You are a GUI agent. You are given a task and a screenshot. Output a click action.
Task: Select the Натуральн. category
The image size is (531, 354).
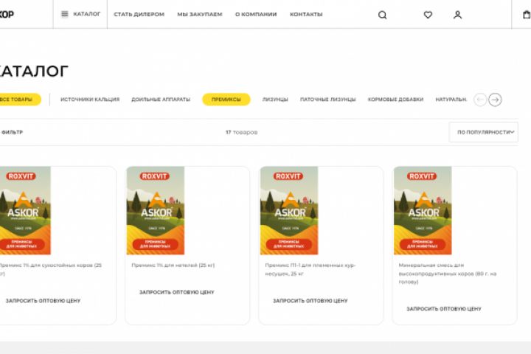(451, 100)
